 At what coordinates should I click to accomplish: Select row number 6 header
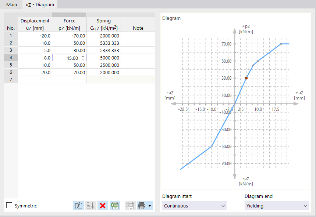click(x=11, y=72)
